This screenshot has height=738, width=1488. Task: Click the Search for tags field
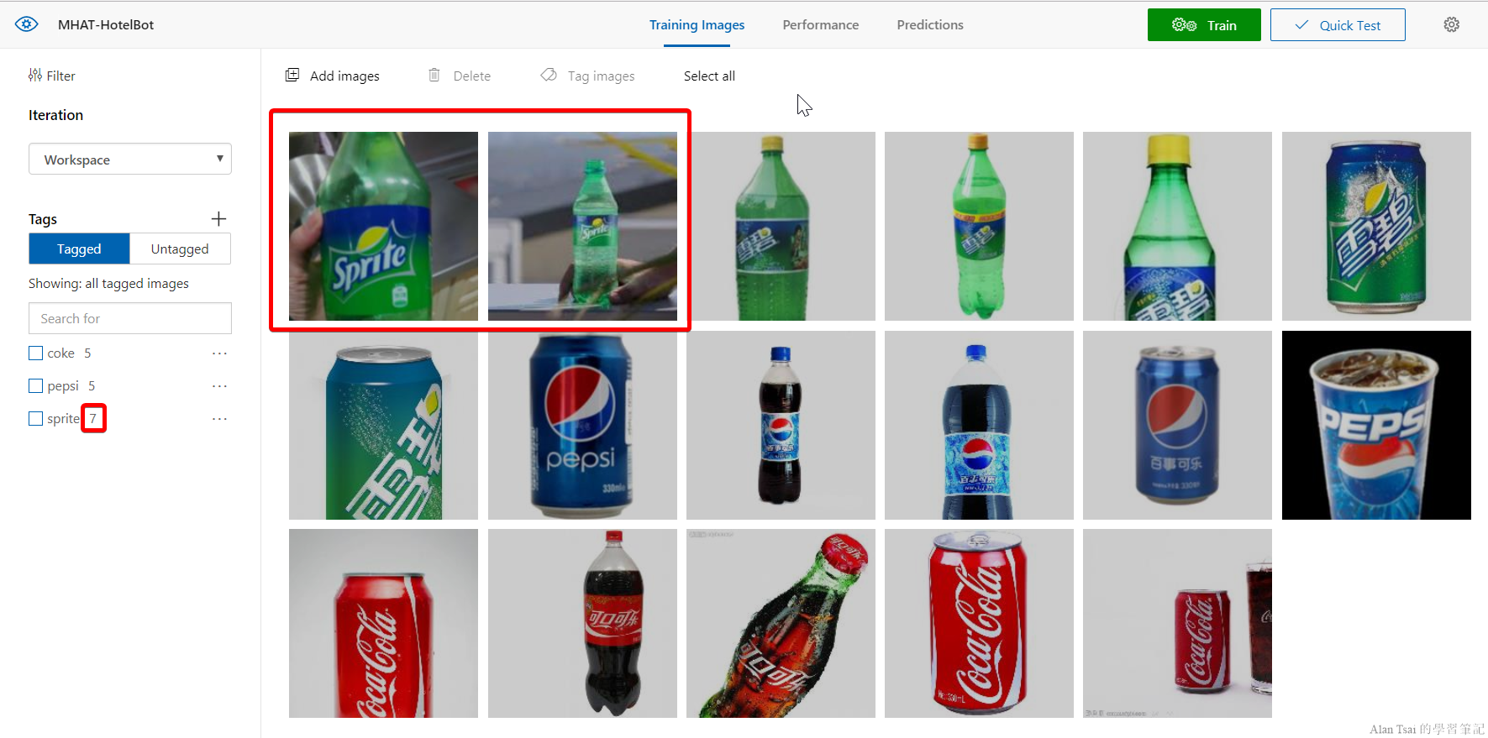pyautogui.click(x=130, y=318)
